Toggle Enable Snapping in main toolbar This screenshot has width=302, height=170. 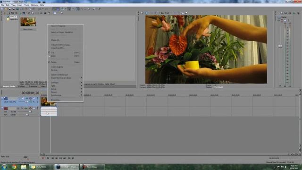55,9
